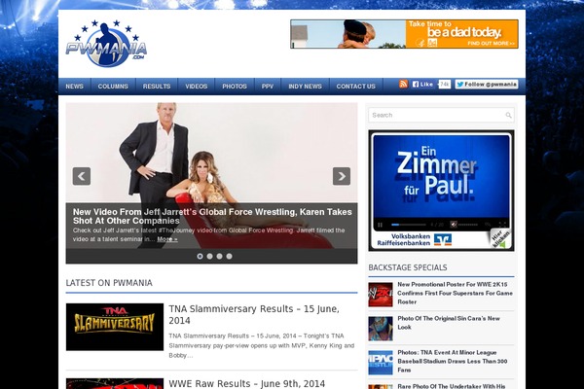This screenshot has height=389, width=584.
Task: Click the video ad progress bar
Action: pos(408,225)
